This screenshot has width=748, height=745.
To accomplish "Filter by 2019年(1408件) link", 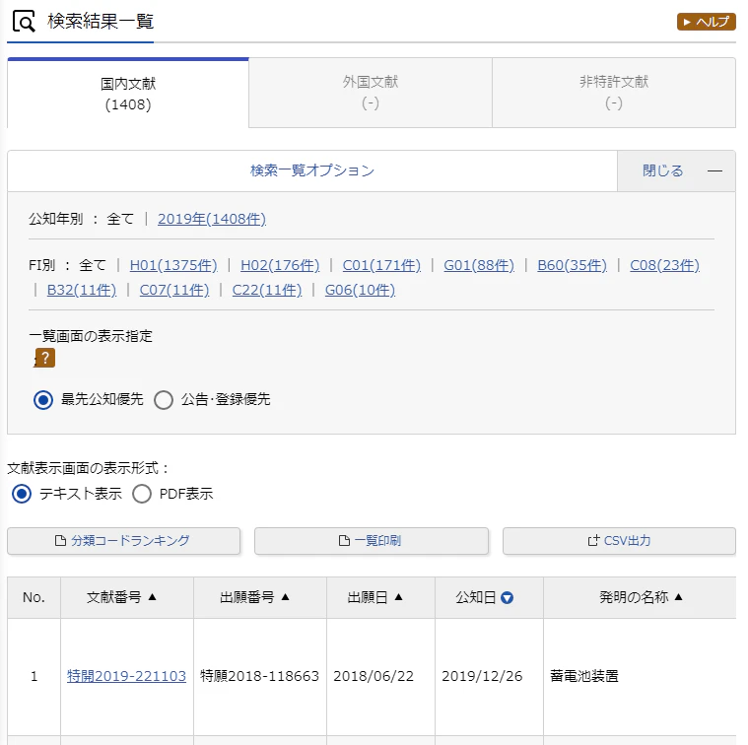I will (x=212, y=219).
